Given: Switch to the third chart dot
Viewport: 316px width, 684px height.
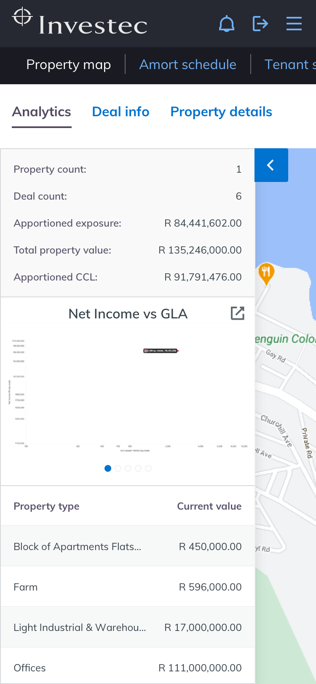Looking at the screenshot, I should [128, 468].
